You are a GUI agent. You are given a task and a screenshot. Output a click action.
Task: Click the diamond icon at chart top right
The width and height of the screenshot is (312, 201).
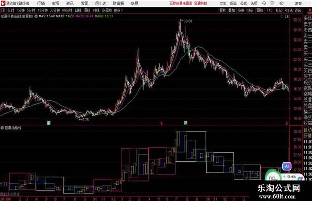coord(282,16)
